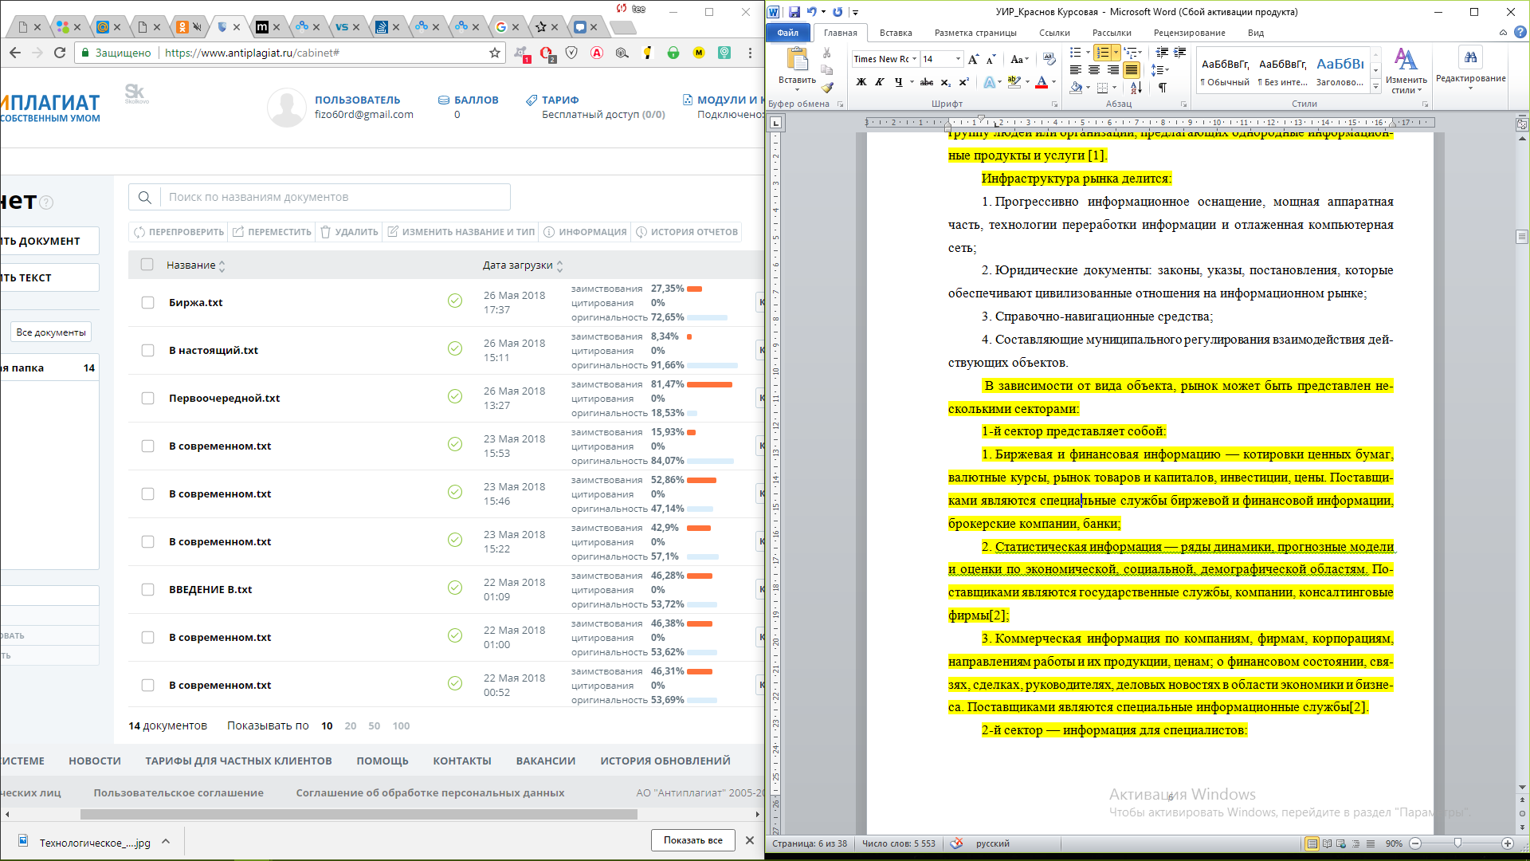1530x861 pixels.
Task: Decrease paragraph indent in Word
Action: pyautogui.click(x=1163, y=53)
